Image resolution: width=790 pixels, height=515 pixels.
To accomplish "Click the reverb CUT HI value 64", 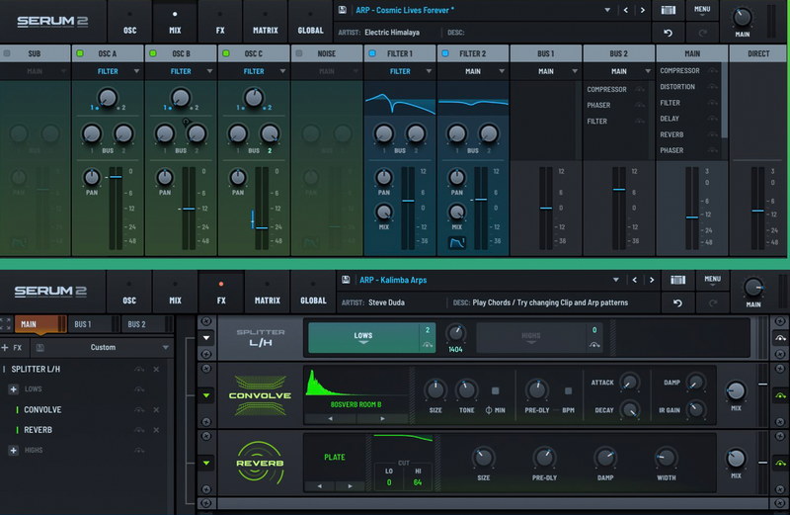I will [418, 482].
